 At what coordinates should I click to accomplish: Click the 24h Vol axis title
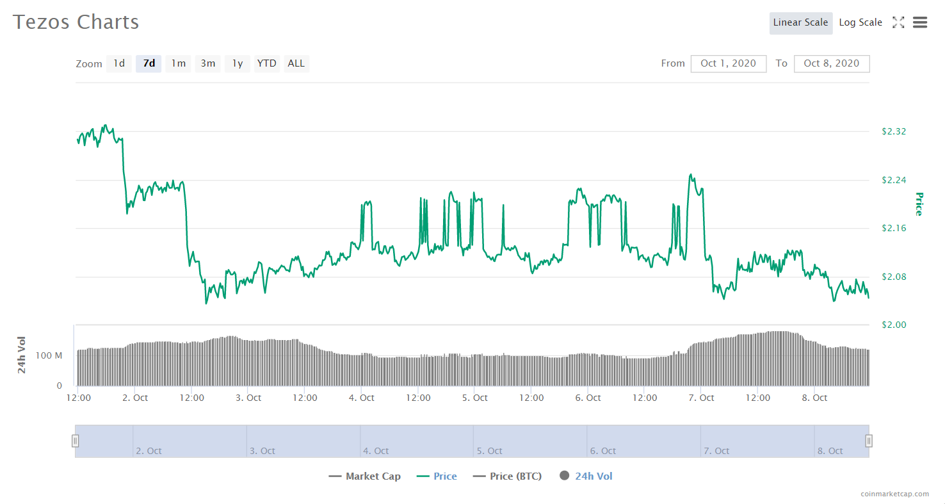(22, 355)
